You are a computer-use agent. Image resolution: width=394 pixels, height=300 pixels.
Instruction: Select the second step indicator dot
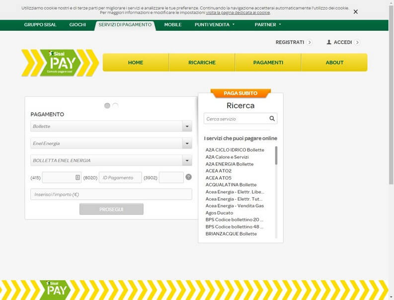pos(115,106)
